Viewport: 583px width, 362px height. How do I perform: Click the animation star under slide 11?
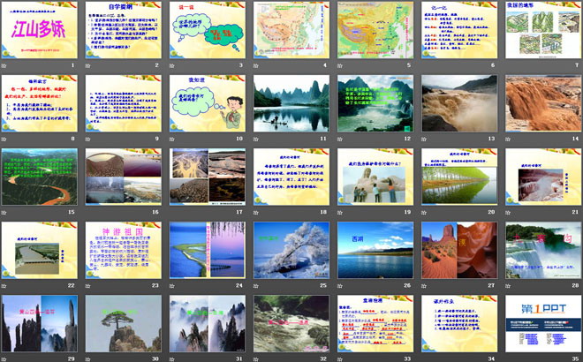[256, 139]
